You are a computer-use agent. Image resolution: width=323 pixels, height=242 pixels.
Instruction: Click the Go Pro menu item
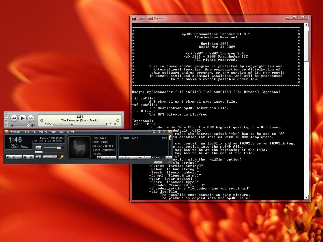click(x=70, y=132)
